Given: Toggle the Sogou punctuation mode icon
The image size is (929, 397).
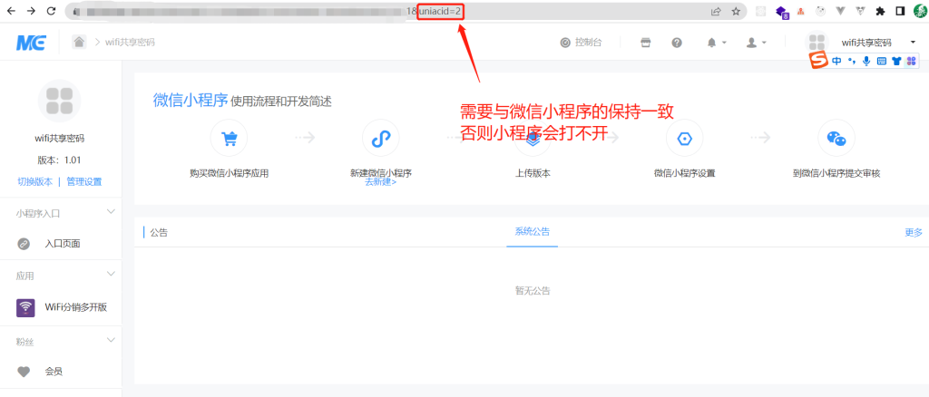Looking at the screenshot, I should pyautogui.click(x=851, y=61).
